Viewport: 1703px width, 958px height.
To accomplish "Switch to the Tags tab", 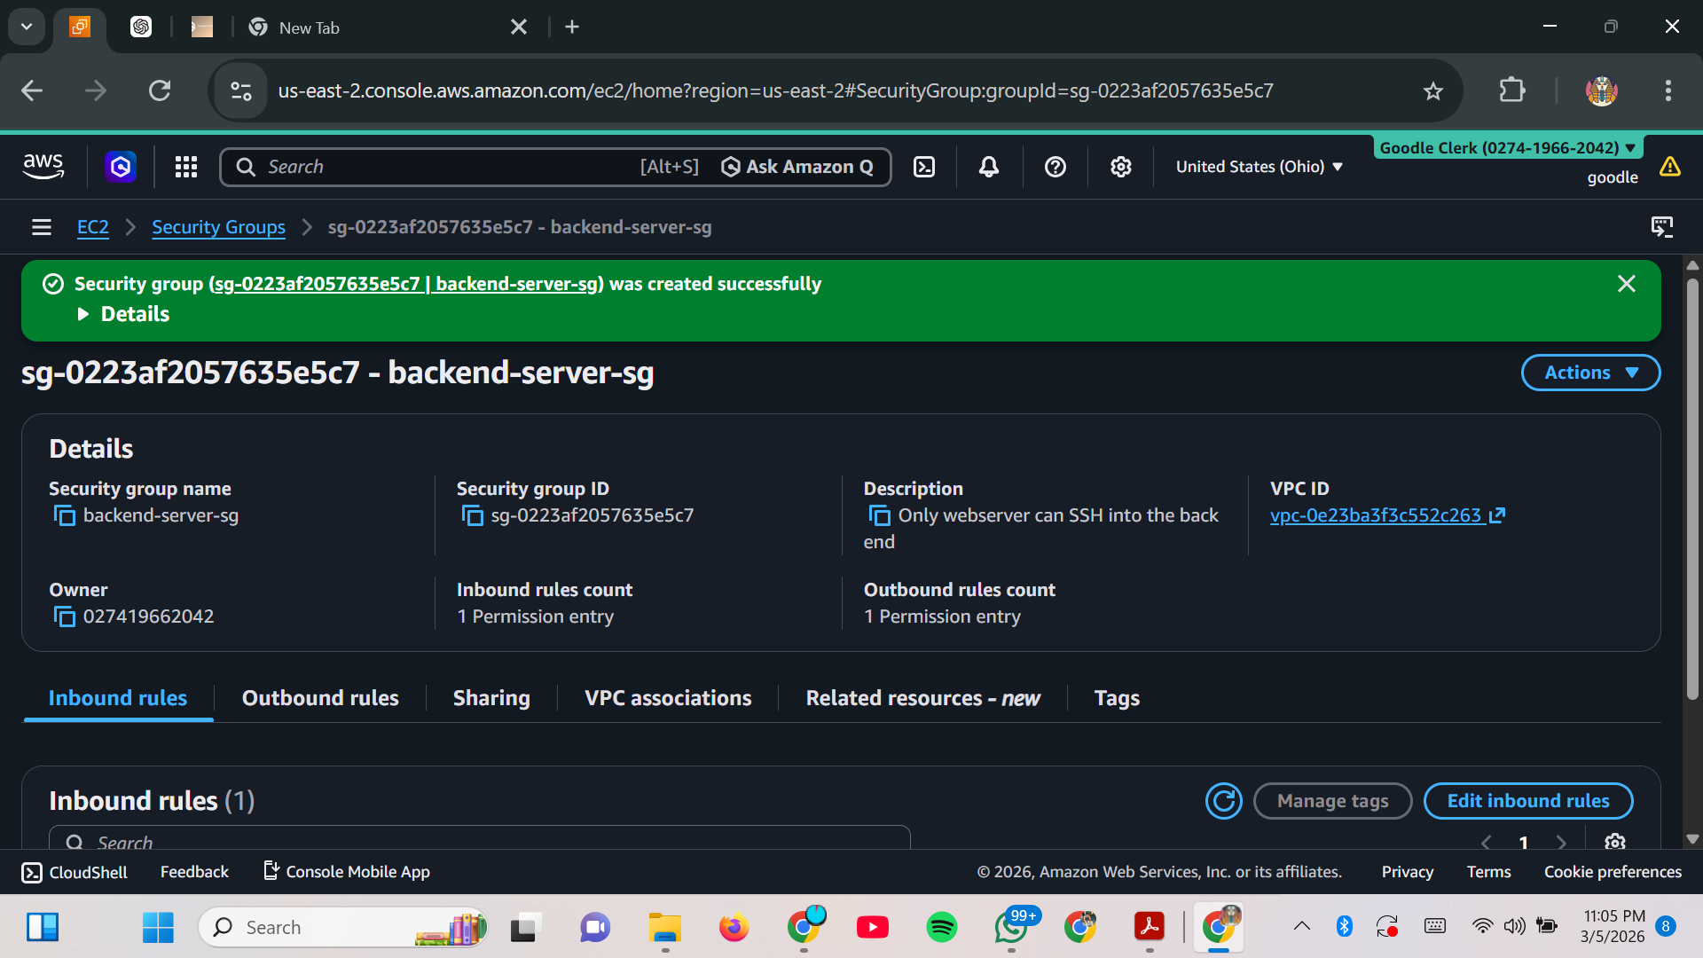I will coord(1117,698).
